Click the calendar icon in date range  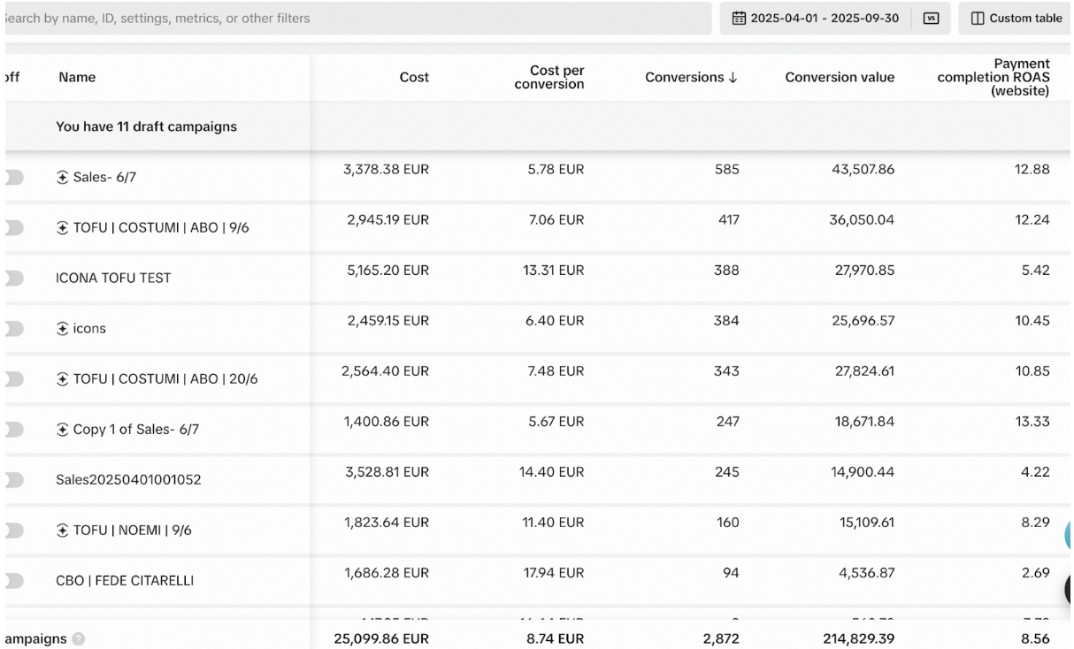click(740, 19)
